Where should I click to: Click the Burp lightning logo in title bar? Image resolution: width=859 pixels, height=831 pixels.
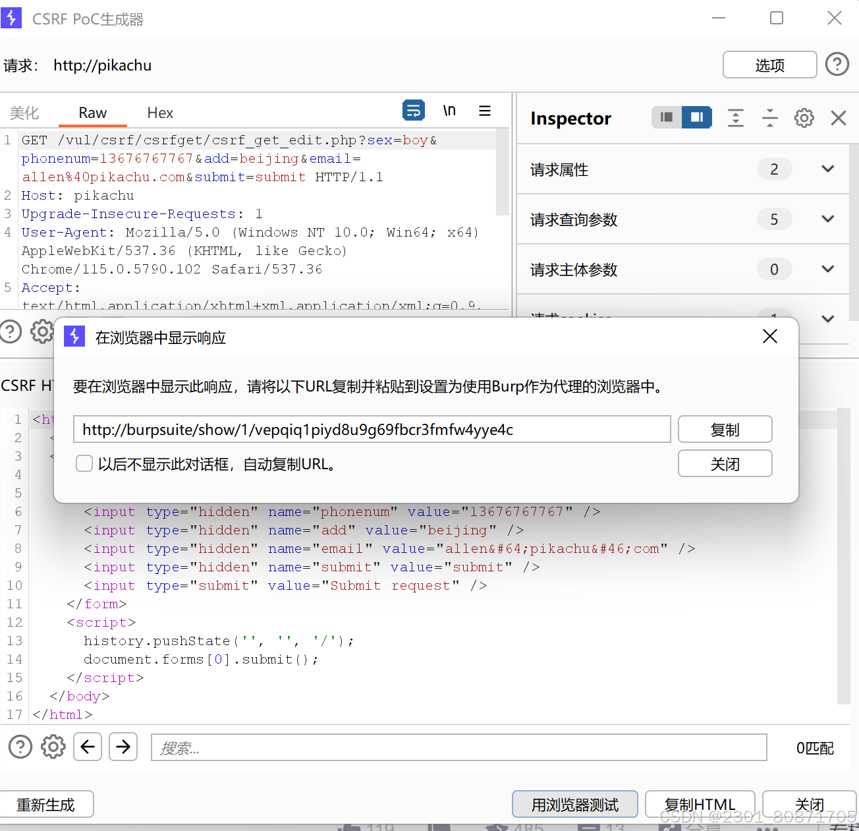(11, 18)
